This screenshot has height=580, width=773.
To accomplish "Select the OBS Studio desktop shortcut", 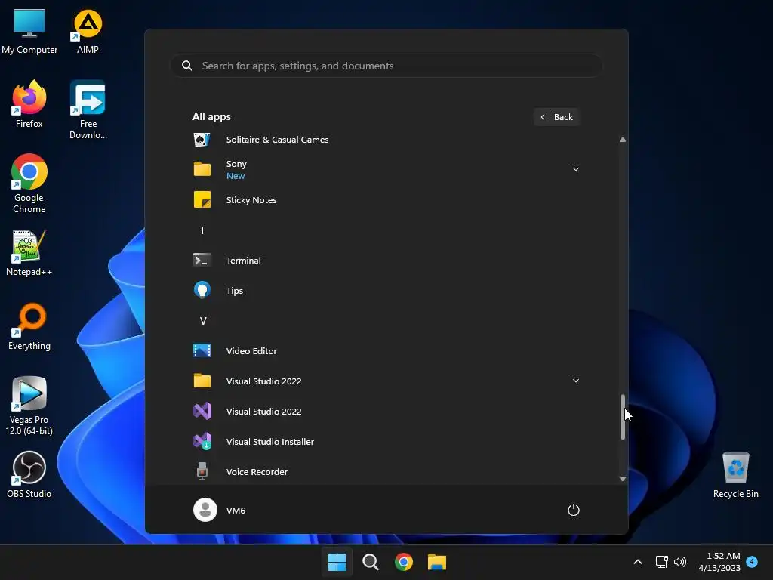I will pos(29,474).
